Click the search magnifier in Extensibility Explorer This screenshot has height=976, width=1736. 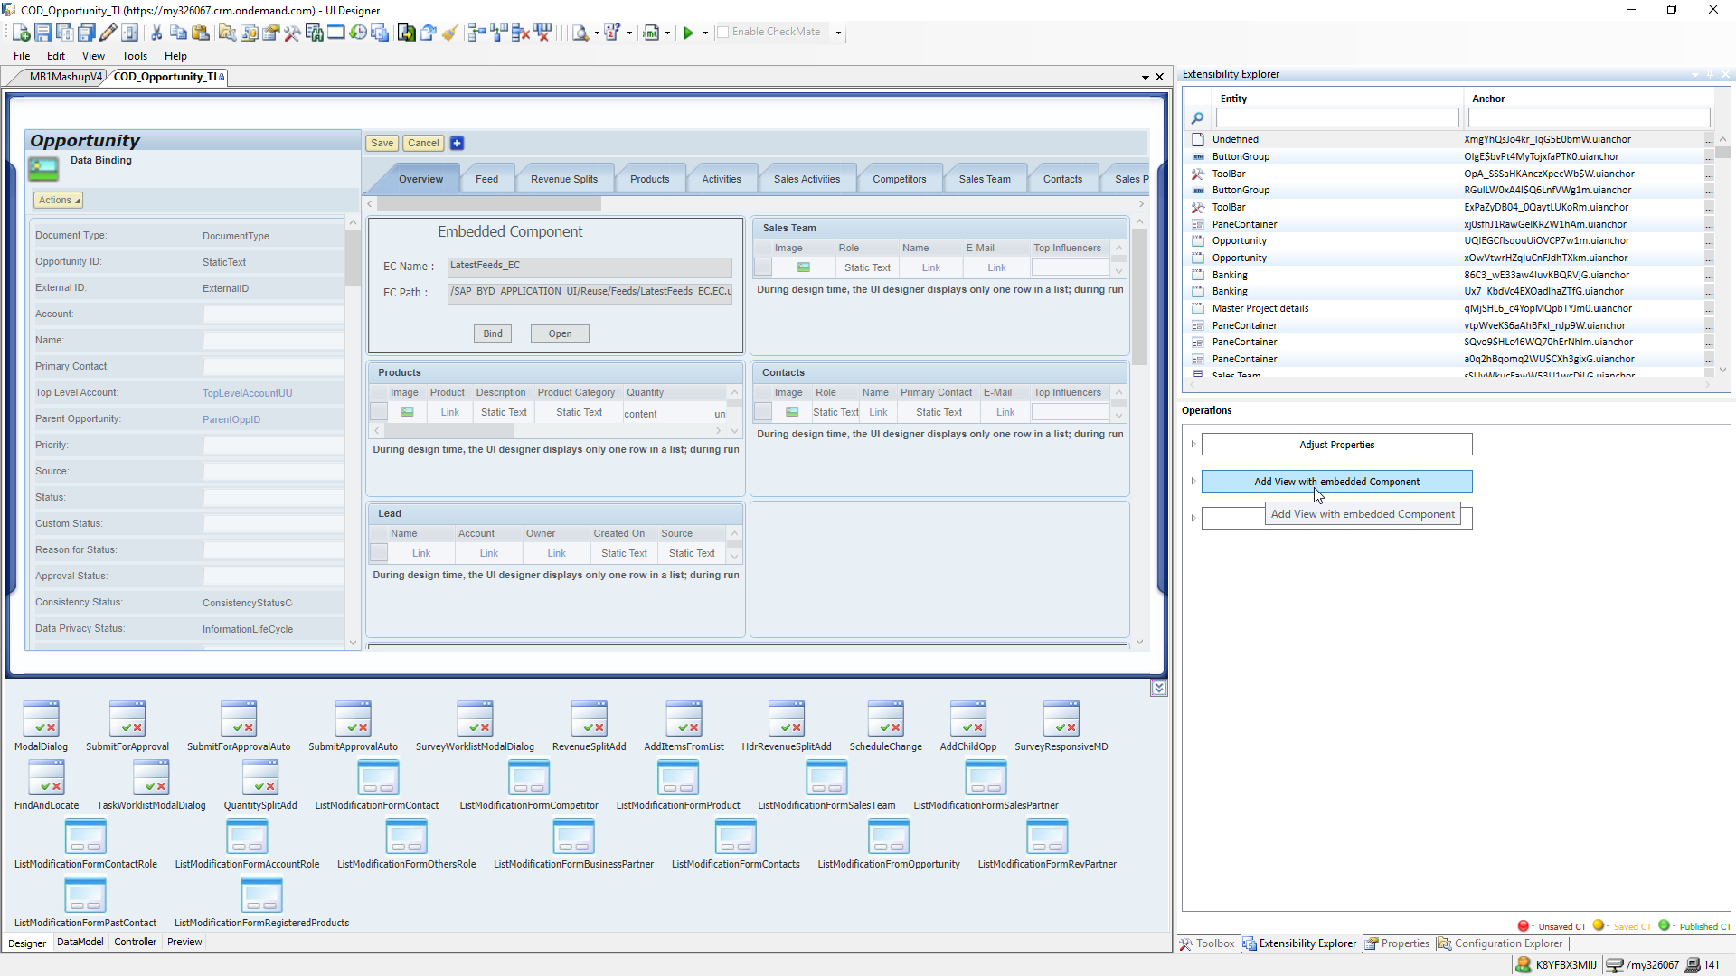(1197, 118)
